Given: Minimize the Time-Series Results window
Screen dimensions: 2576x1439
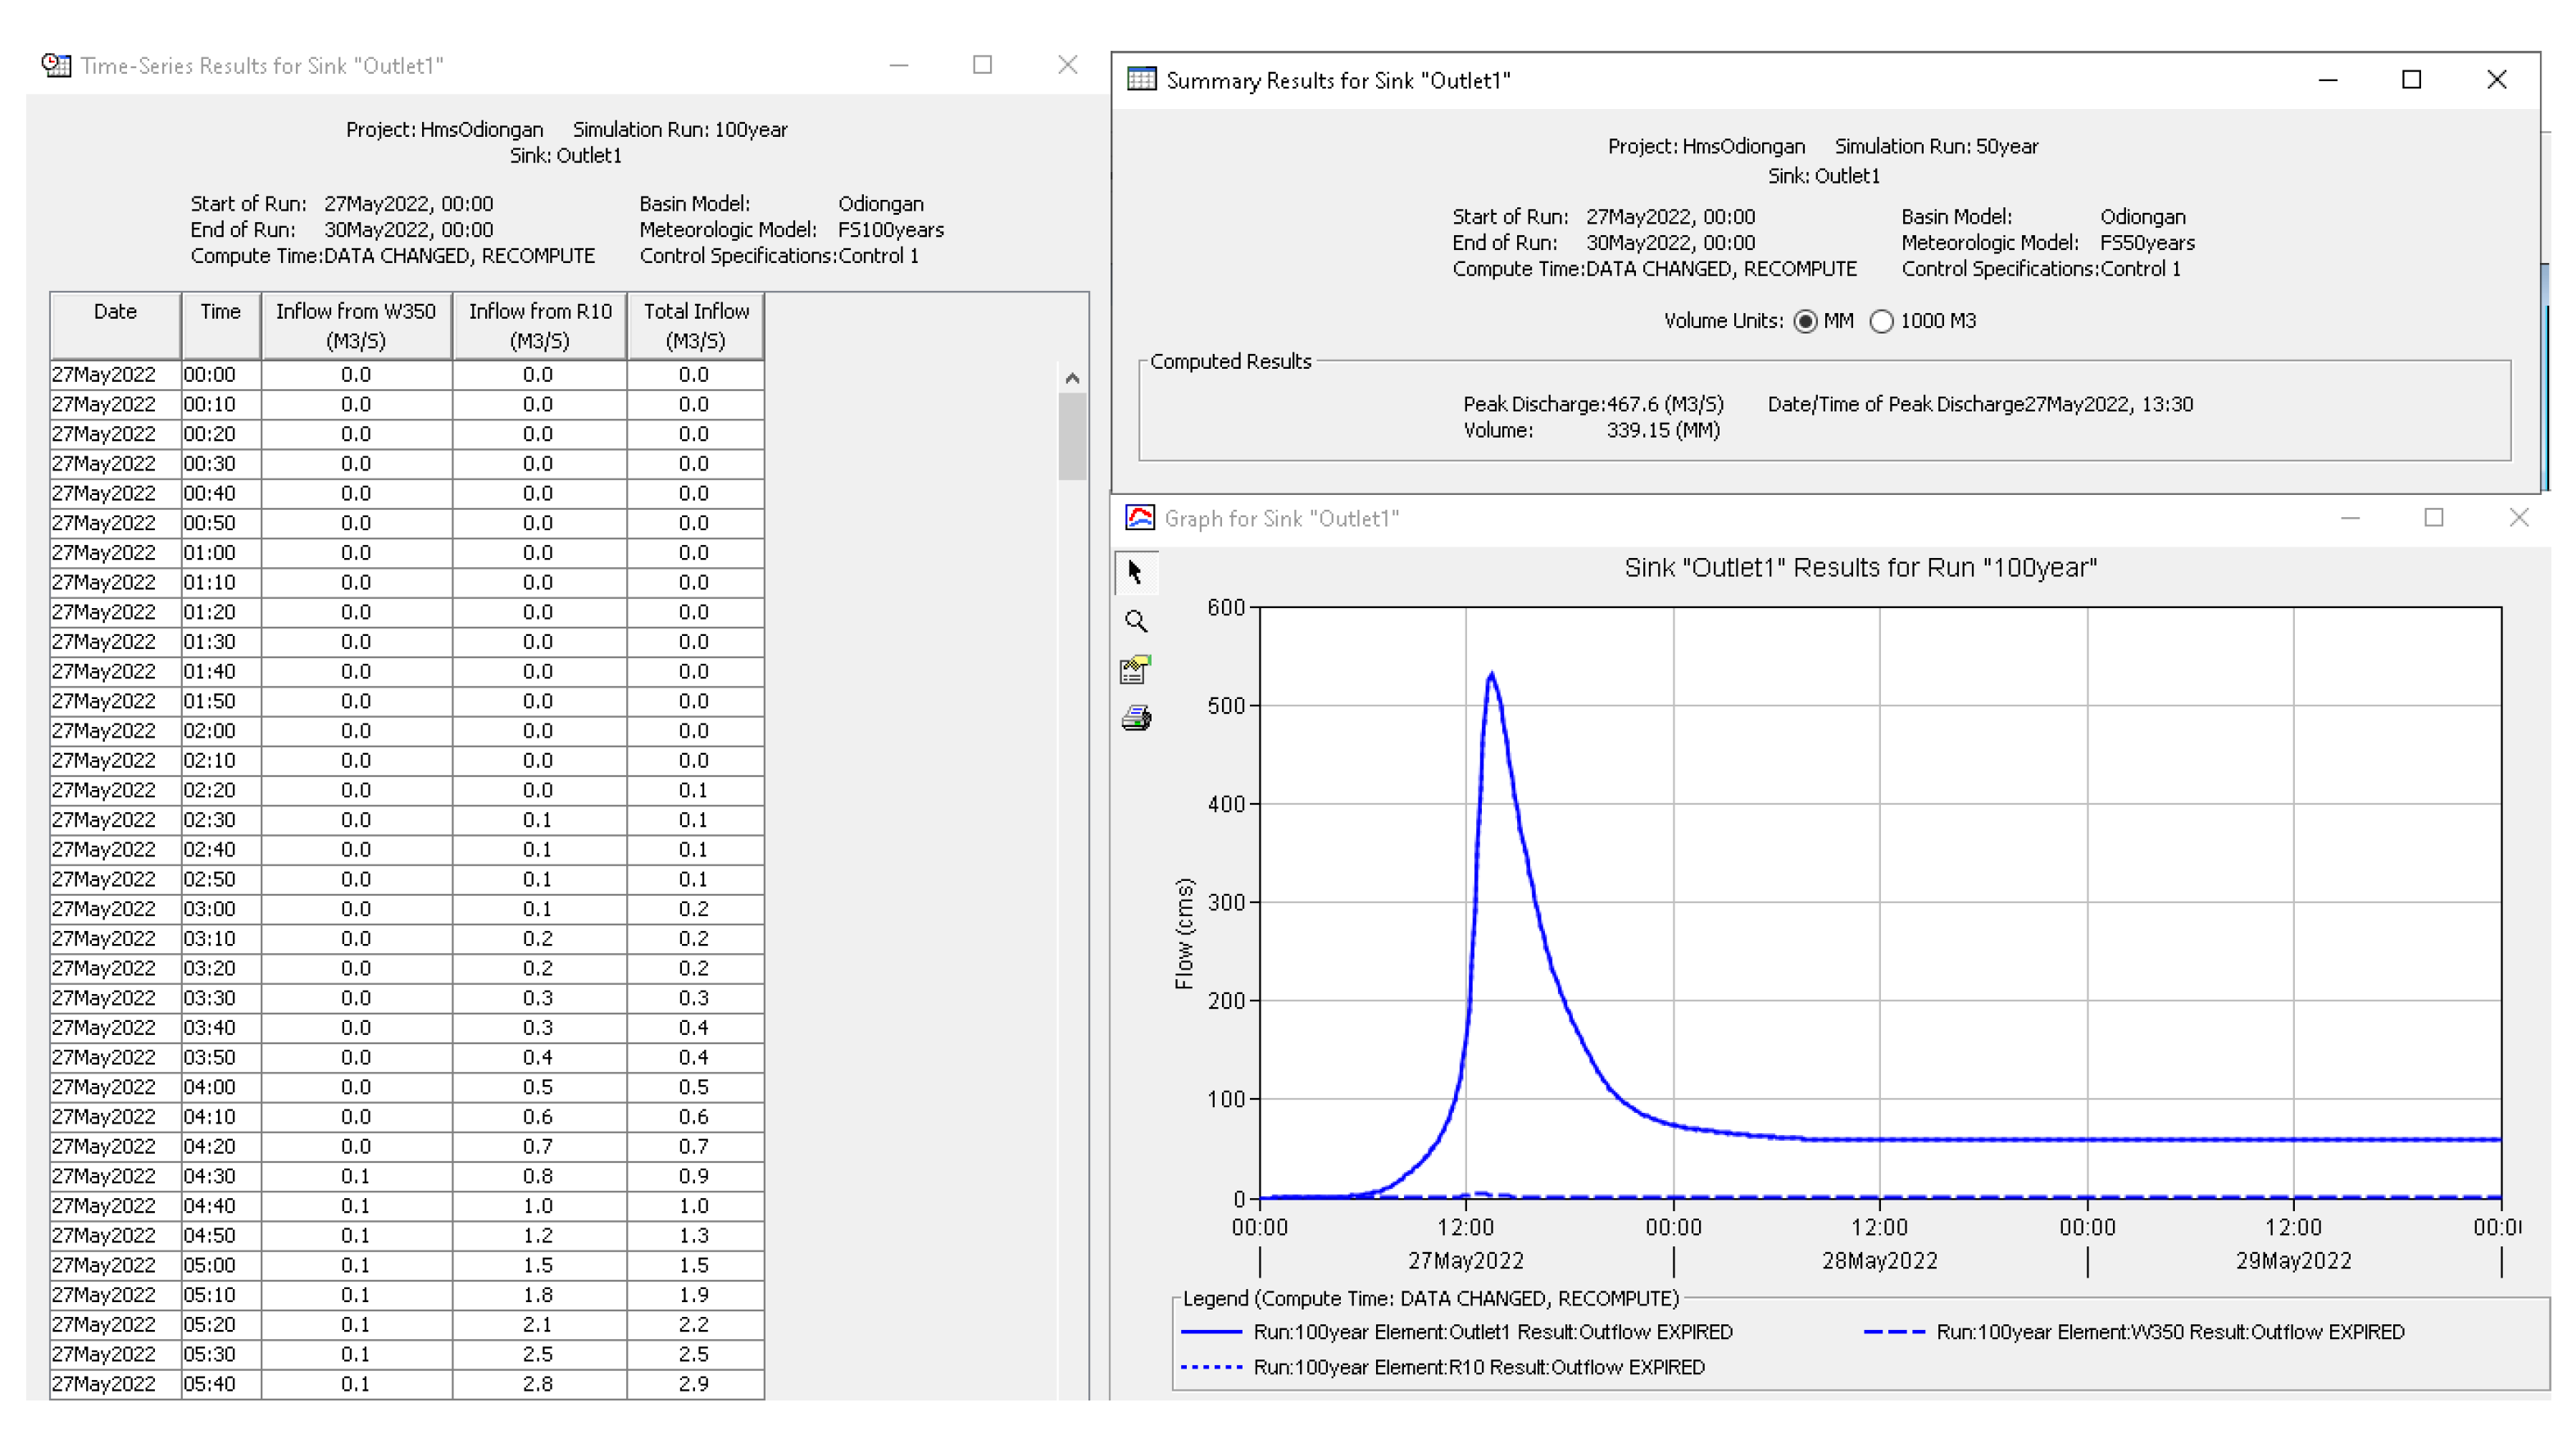Looking at the screenshot, I should 898,65.
